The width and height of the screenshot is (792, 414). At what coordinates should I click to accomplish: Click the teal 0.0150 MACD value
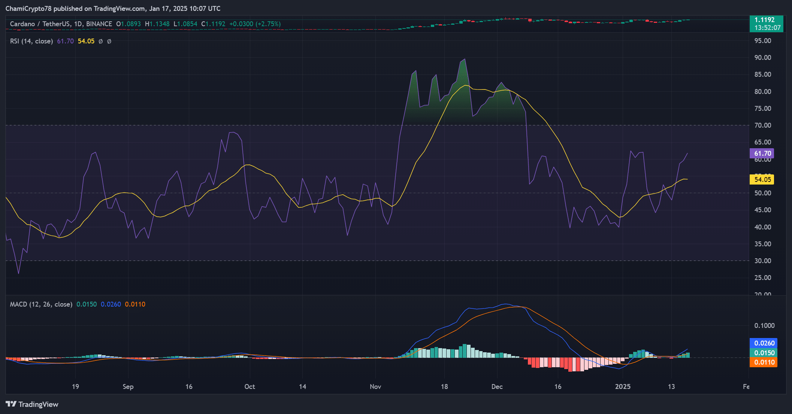click(x=87, y=304)
